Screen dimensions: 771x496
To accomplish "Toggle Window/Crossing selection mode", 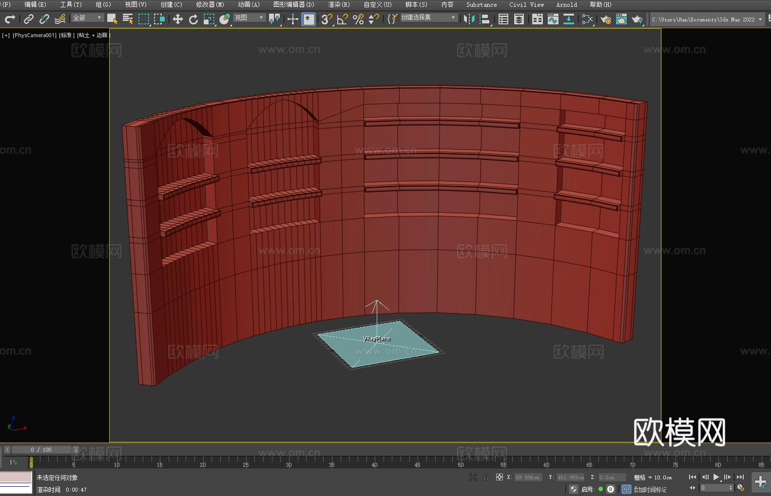I will 159,19.
